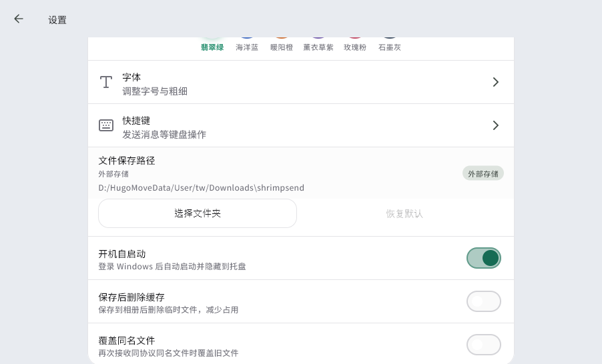Screen dimensions: 602x364
Task: Click the 外部存储 badge
Action: pyautogui.click(x=483, y=174)
